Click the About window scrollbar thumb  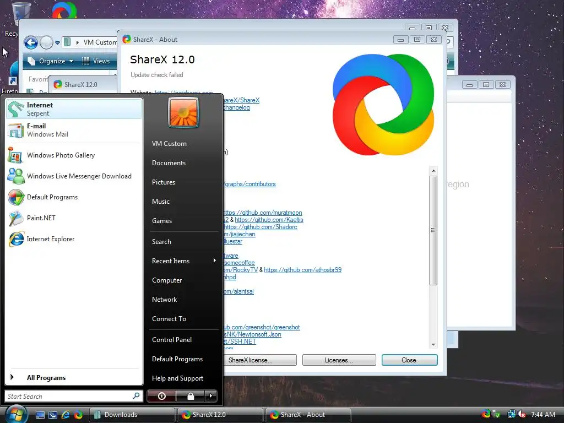coord(433,230)
